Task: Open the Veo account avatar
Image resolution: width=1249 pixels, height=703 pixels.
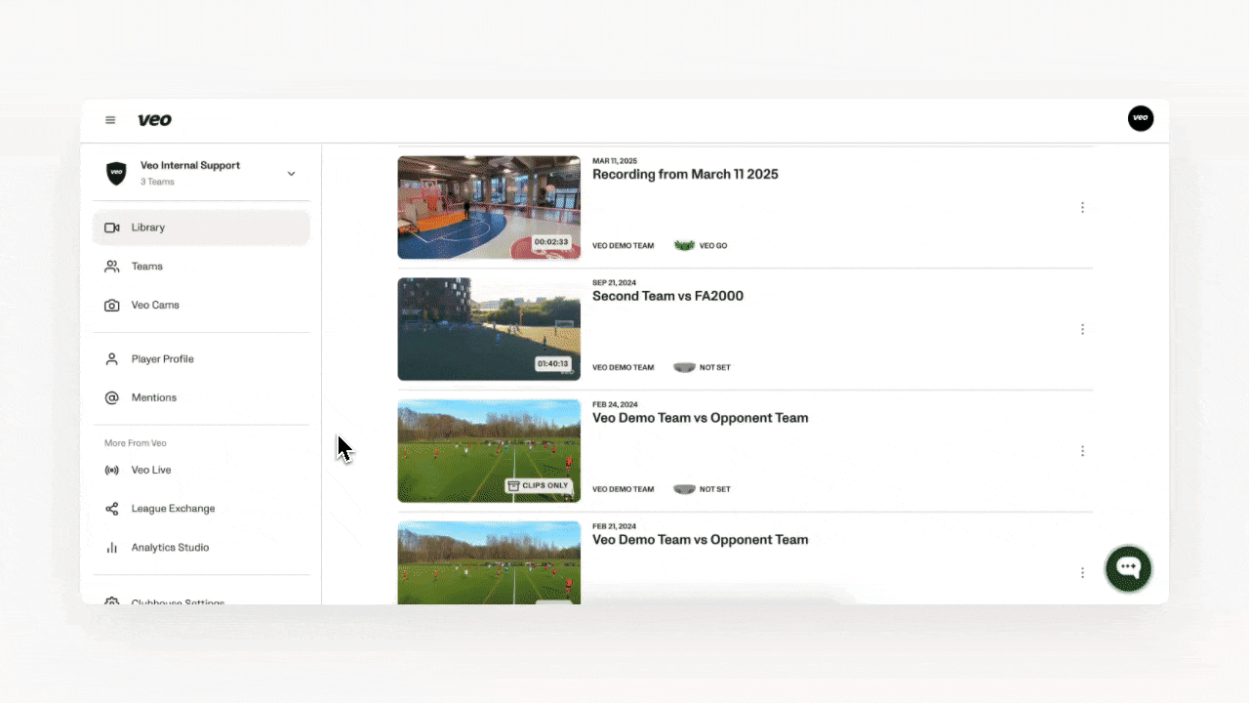Action: coord(1141,119)
